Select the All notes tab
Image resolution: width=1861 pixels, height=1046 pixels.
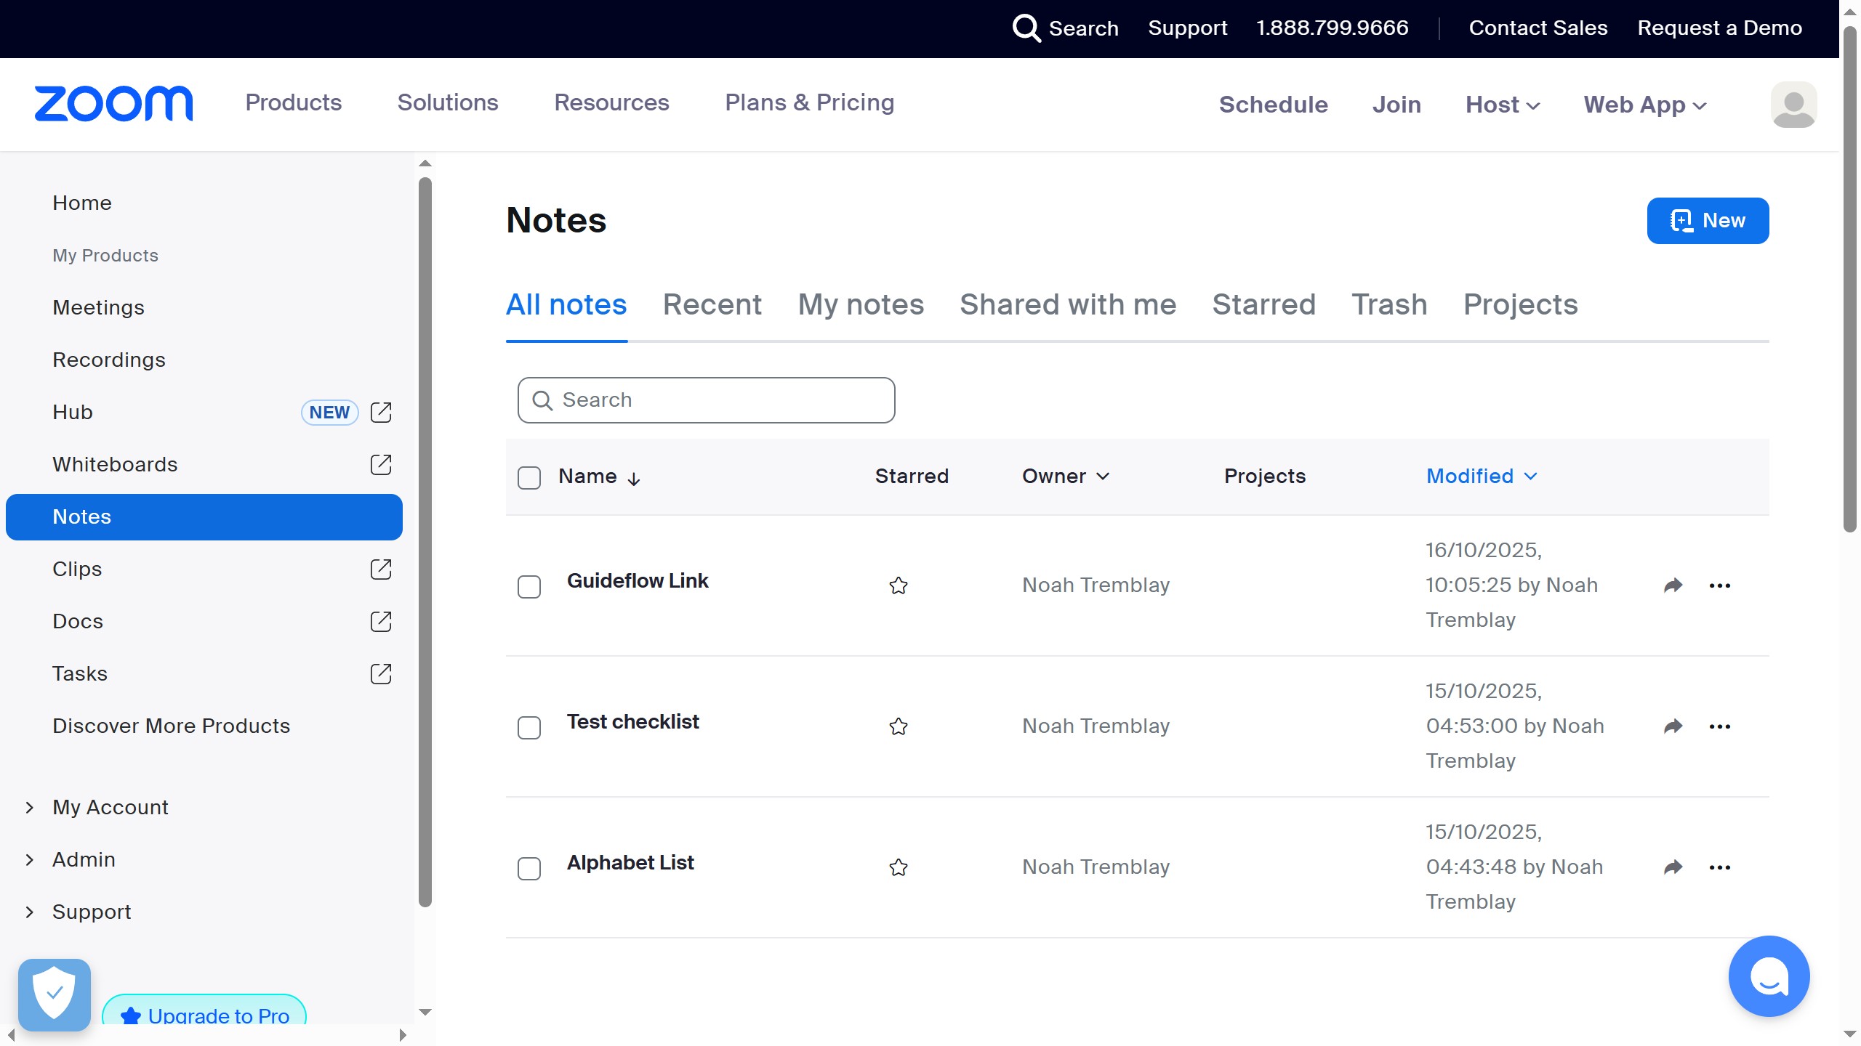566,304
